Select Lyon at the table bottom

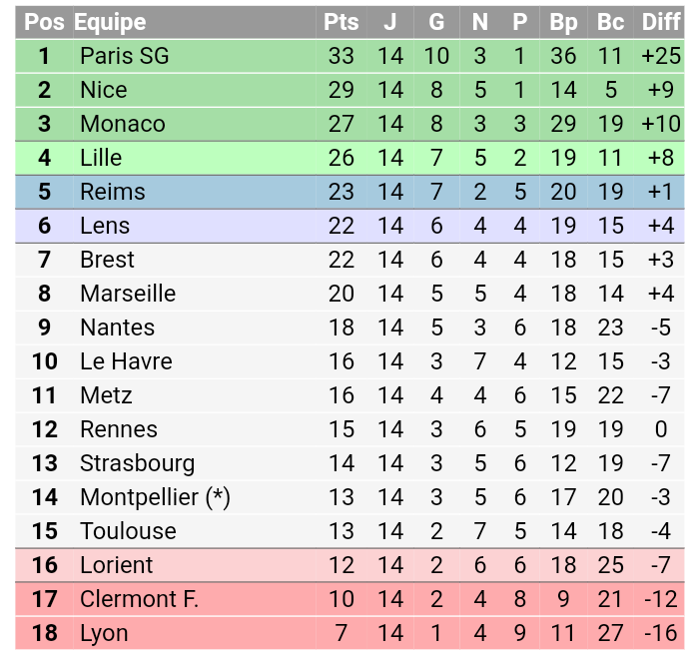104,634
